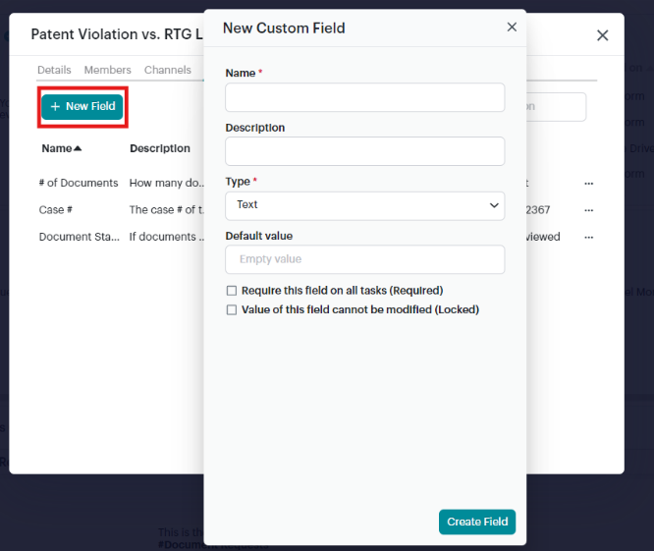Open options menu for # of Documents row
Screen dimensions: 654x551
588,184
